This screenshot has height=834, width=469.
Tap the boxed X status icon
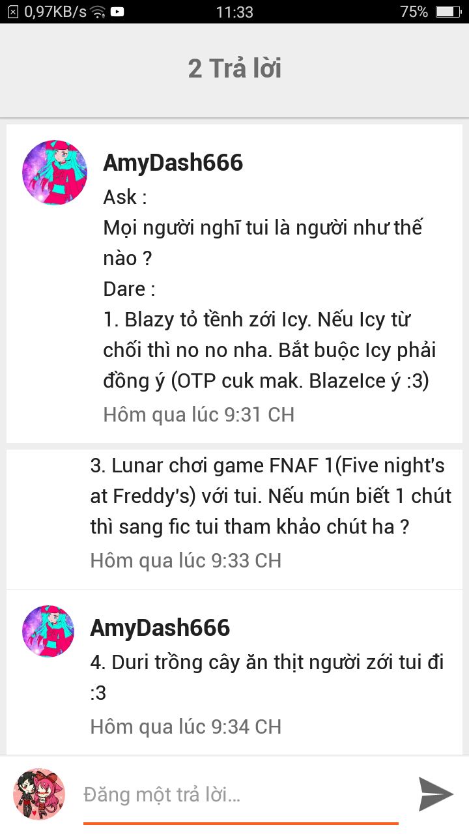[x=12, y=11]
